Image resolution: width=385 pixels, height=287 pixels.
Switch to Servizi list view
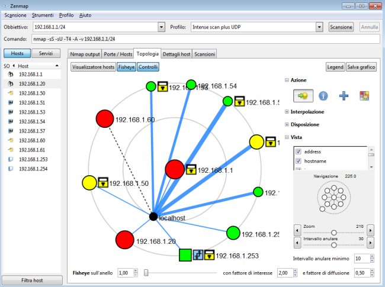pos(46,53)
